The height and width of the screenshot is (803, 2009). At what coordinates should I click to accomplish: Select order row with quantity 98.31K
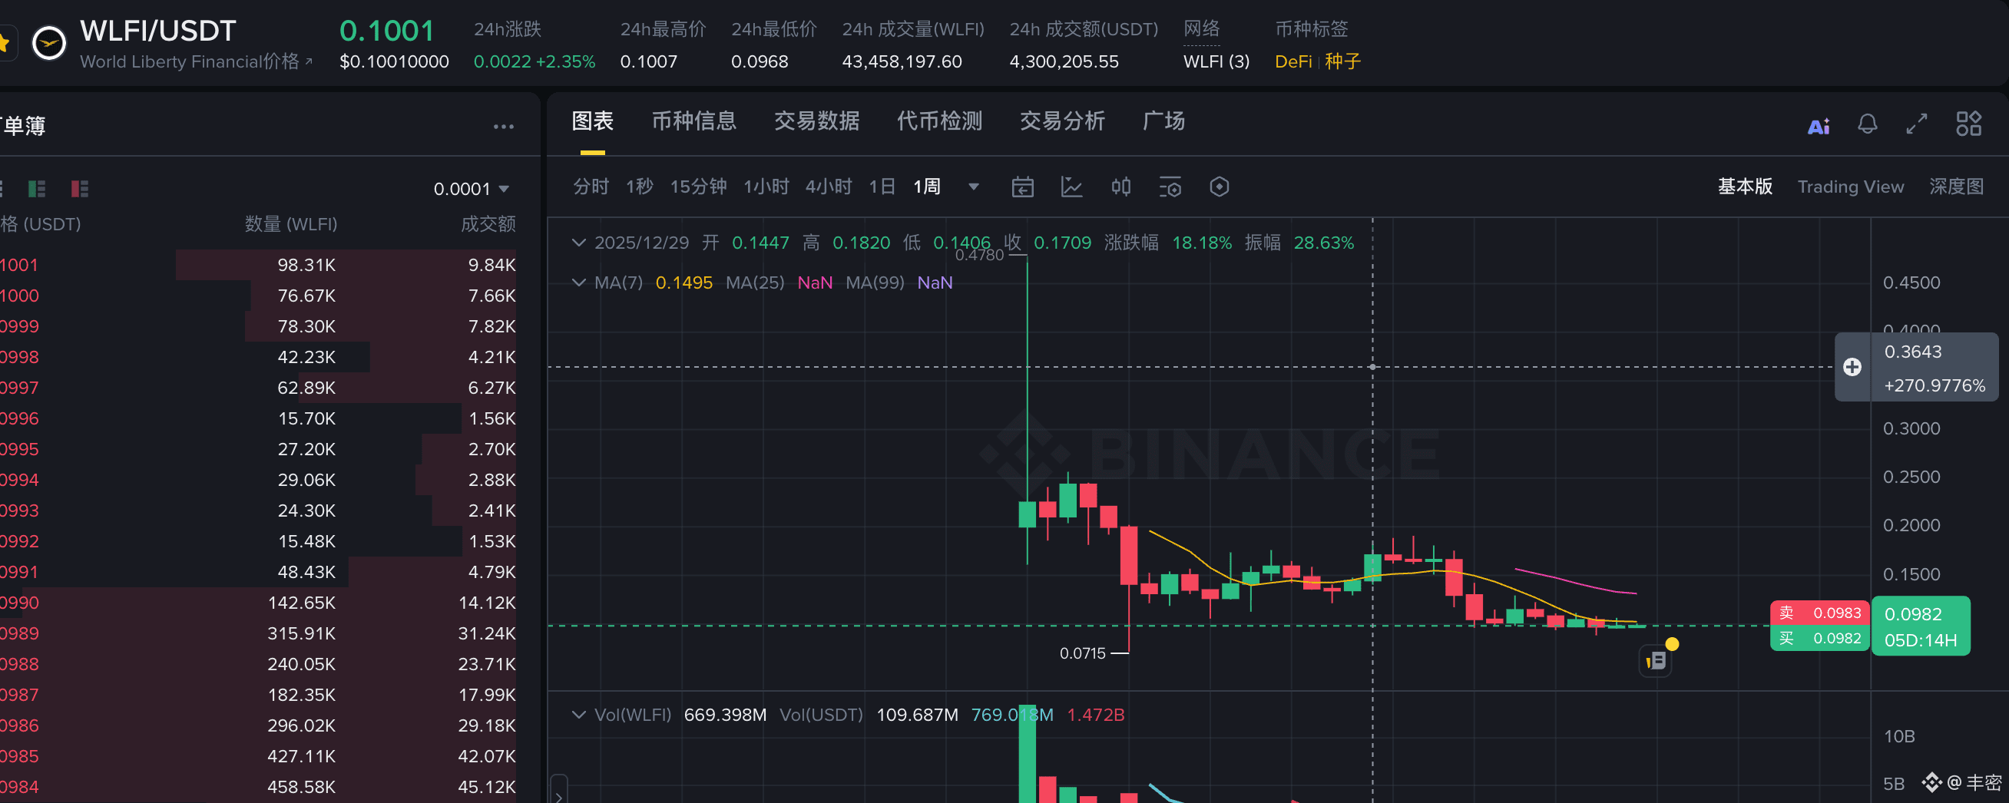[258, 265]
